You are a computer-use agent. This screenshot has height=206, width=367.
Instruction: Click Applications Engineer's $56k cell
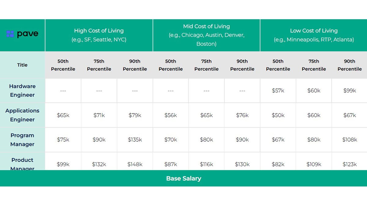(171, 115)
